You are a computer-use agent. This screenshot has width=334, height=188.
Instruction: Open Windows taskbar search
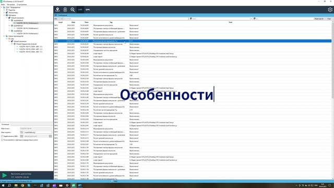tap(9, 185)
